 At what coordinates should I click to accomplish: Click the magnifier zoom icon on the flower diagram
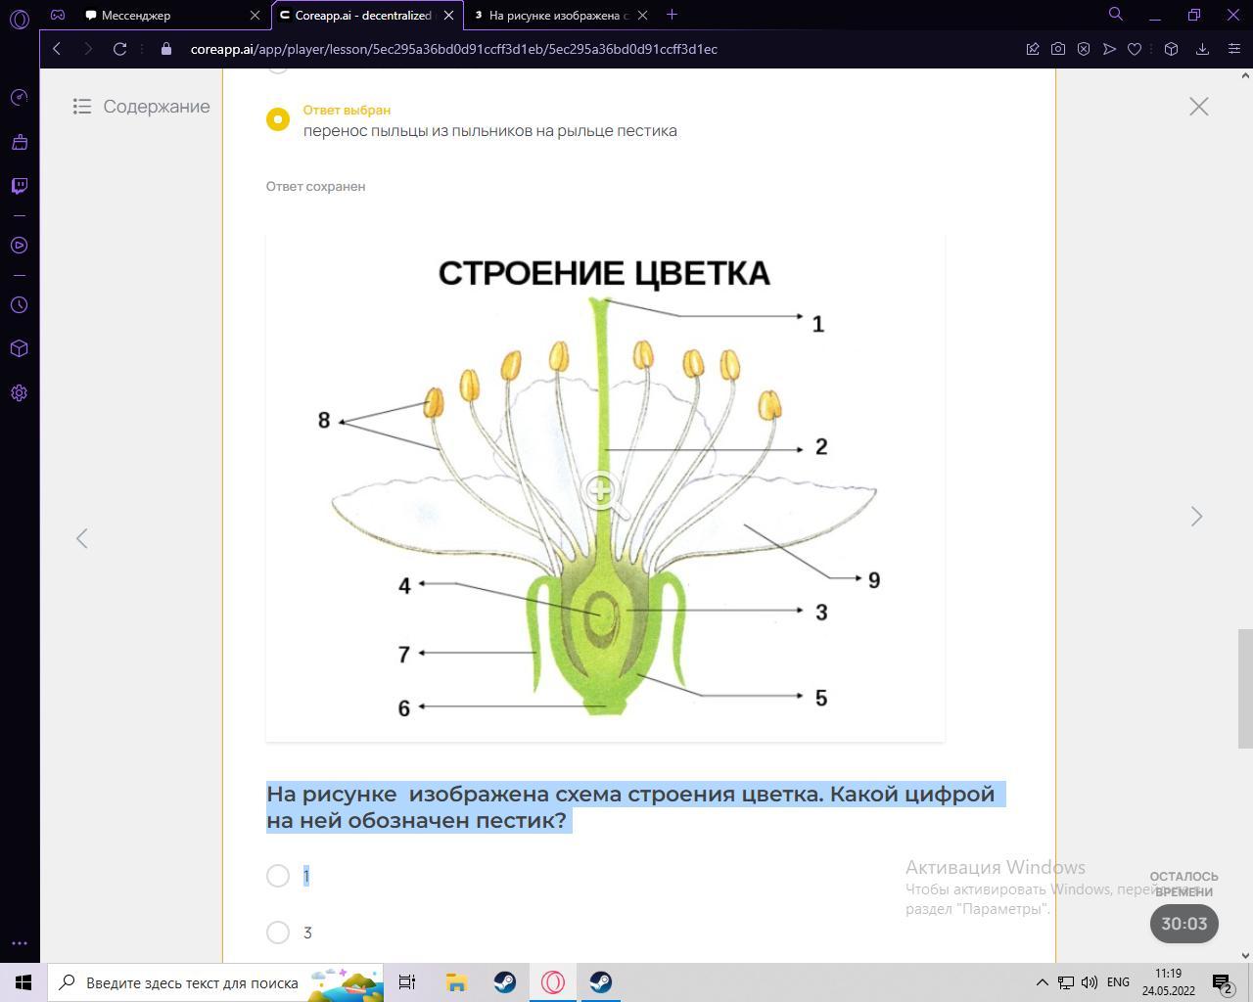pyautogui.click(x=600, y=490)
